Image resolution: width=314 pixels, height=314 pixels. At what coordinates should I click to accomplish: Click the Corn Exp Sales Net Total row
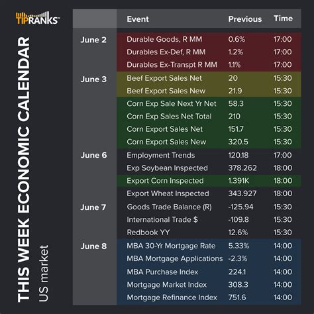tap(209, 117)
